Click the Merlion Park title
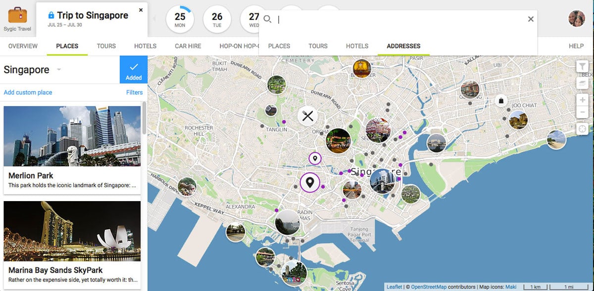The width and height of the screenshot is (594, 291). pos(31,175)
